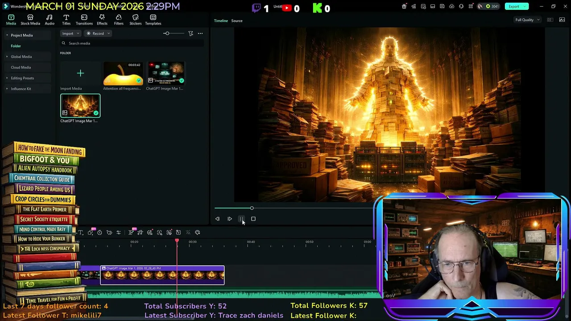The image size is (571, 321).
Task: Open the preview snapshot image icon
Action: coord(562,20)
